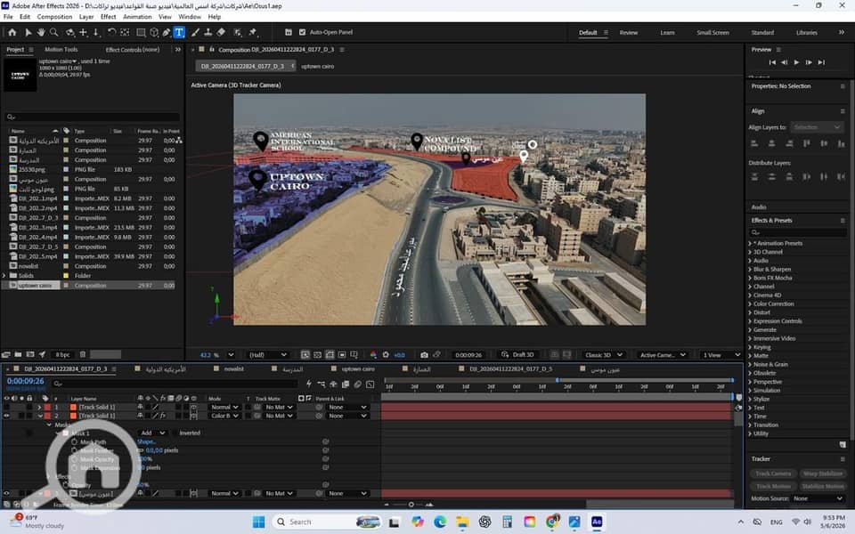Select the Brush tool
Screen dimensions: 855x534
[195, 33]
